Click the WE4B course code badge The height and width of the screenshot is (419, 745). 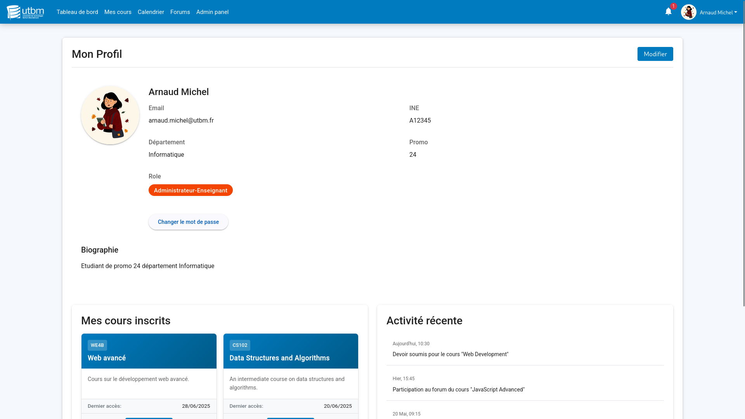pyautogui.click(x=97, y=345)
